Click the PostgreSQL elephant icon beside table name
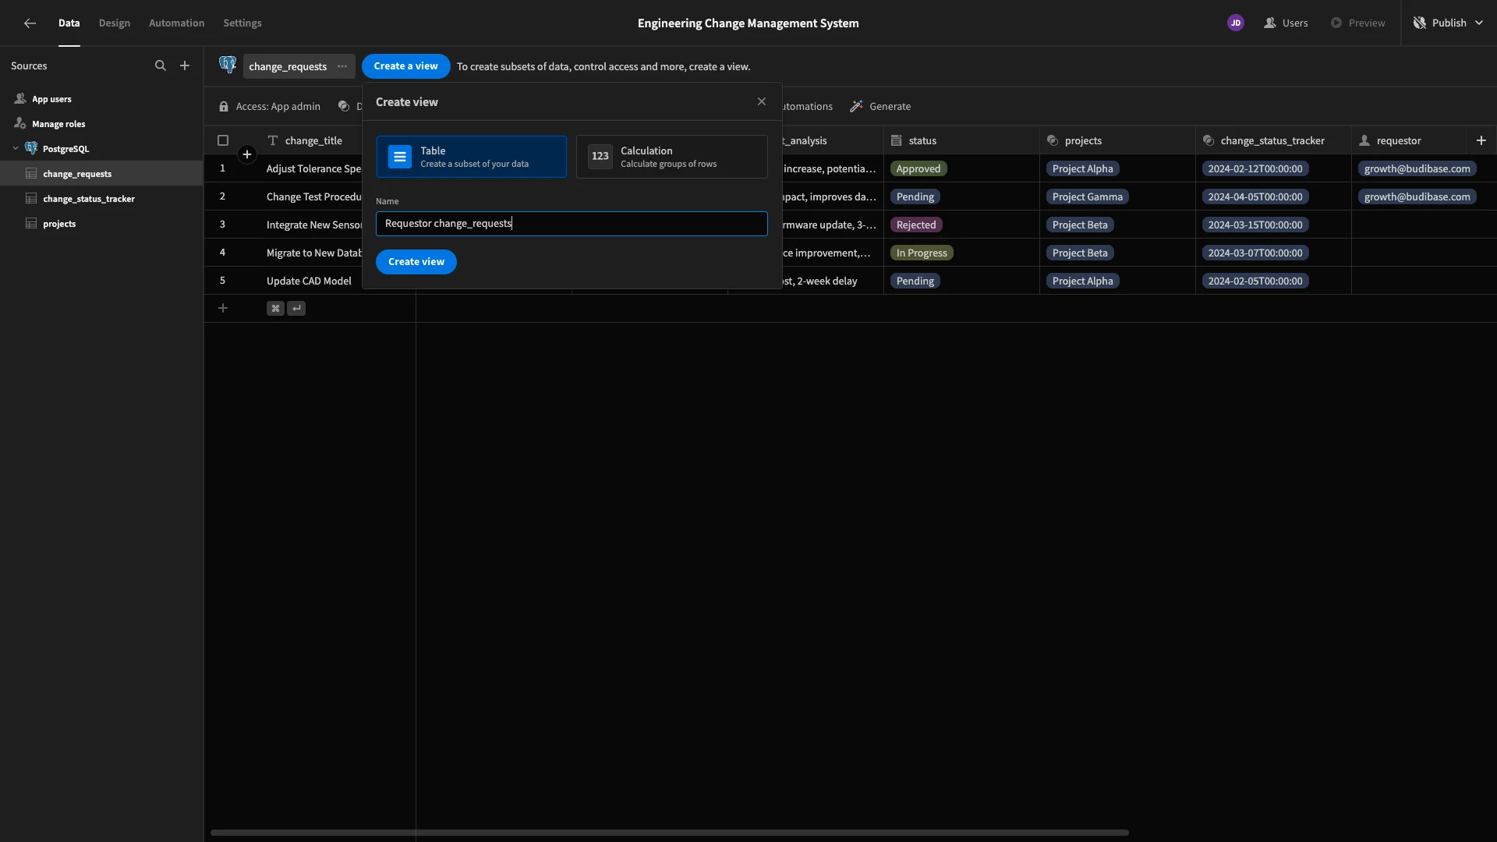Image resolution: width=1497 pixels, height=842 pixels. pyautogui.click(x=228, y=65)
